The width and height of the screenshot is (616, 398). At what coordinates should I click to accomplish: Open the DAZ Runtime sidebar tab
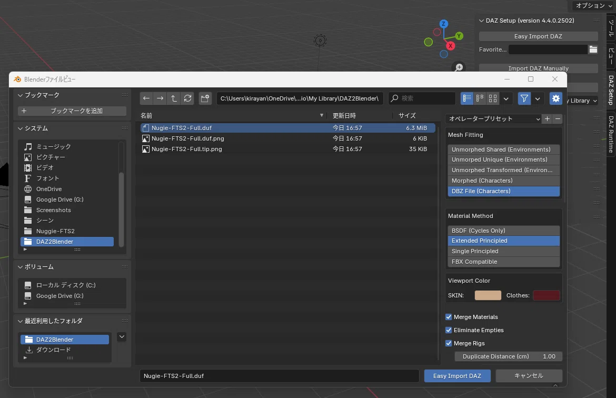pos(611,134)
